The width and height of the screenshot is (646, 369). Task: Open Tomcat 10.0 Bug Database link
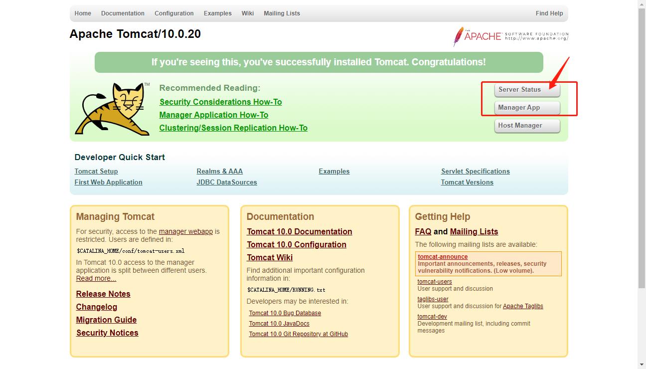(x=285, y=313)
